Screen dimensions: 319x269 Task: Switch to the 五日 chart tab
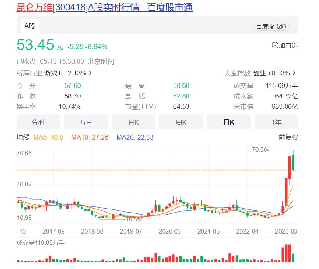(x=86, y=122)
